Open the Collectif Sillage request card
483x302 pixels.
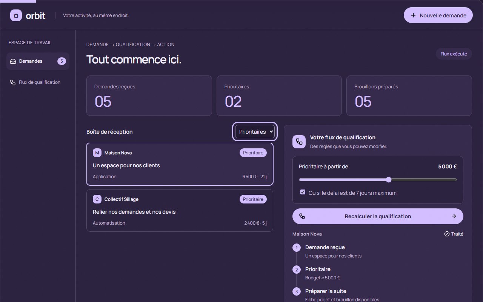point(180,210)
